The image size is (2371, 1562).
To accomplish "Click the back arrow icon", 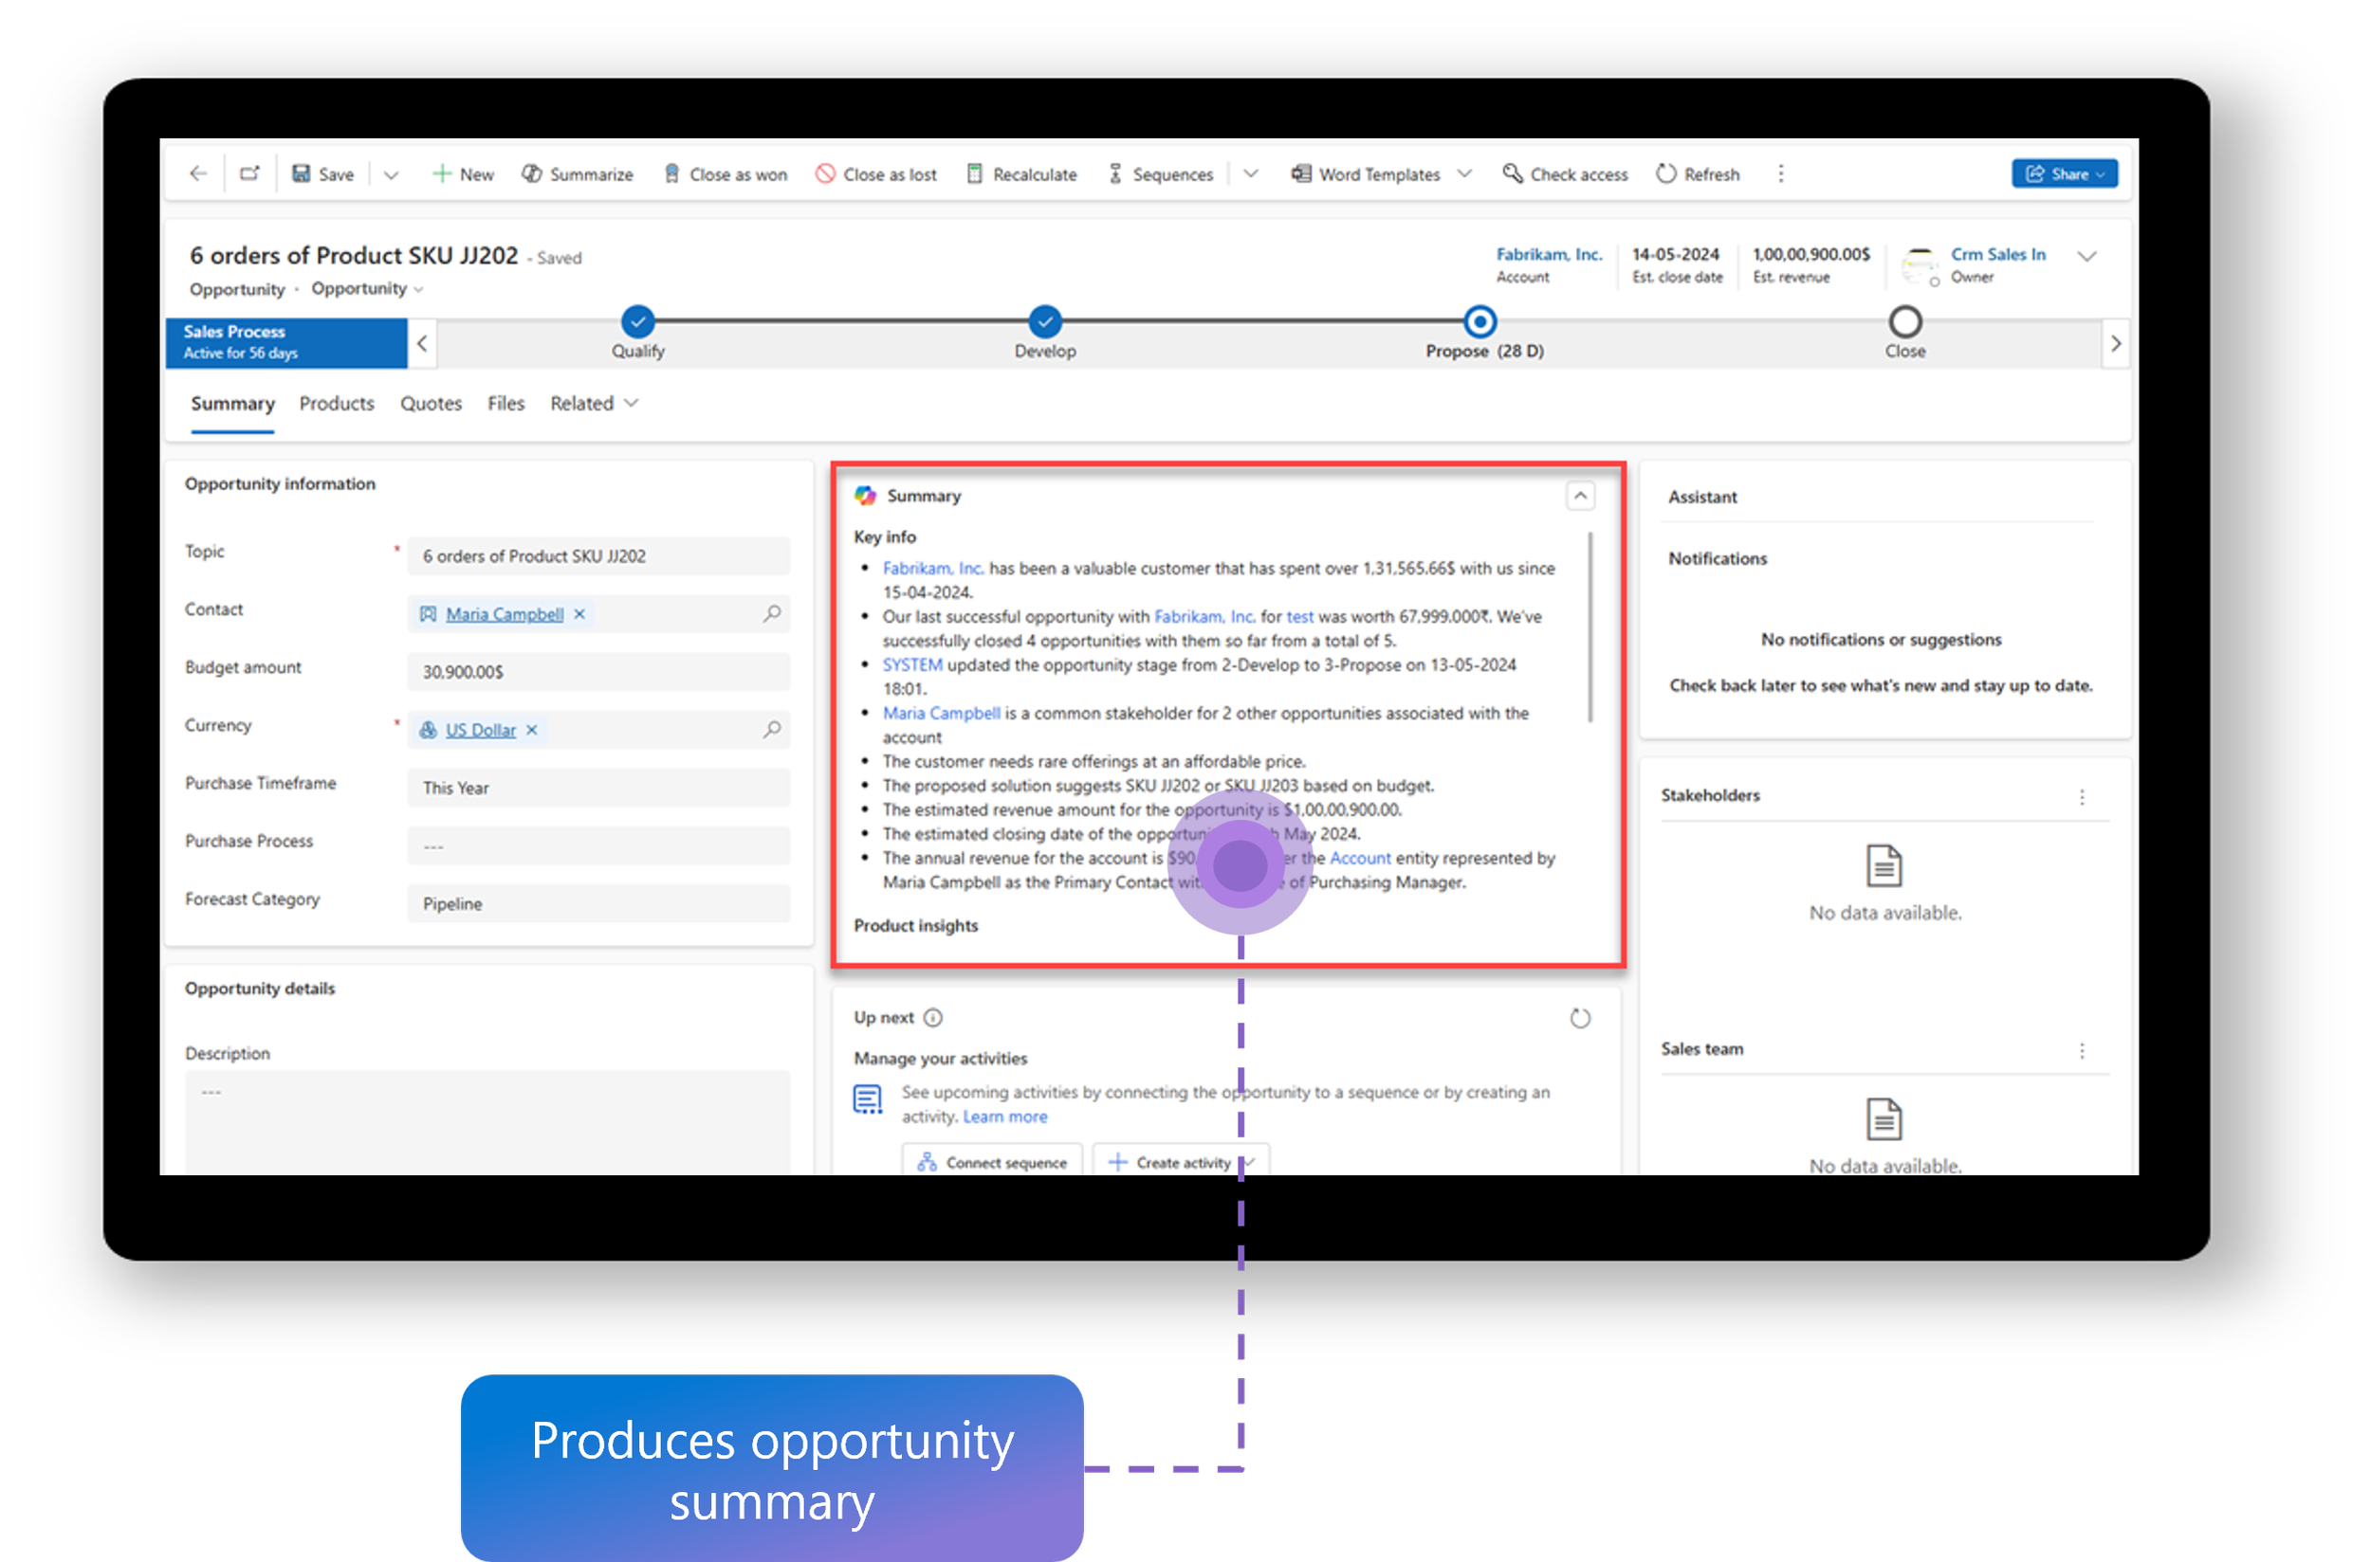I will [198, 173].
